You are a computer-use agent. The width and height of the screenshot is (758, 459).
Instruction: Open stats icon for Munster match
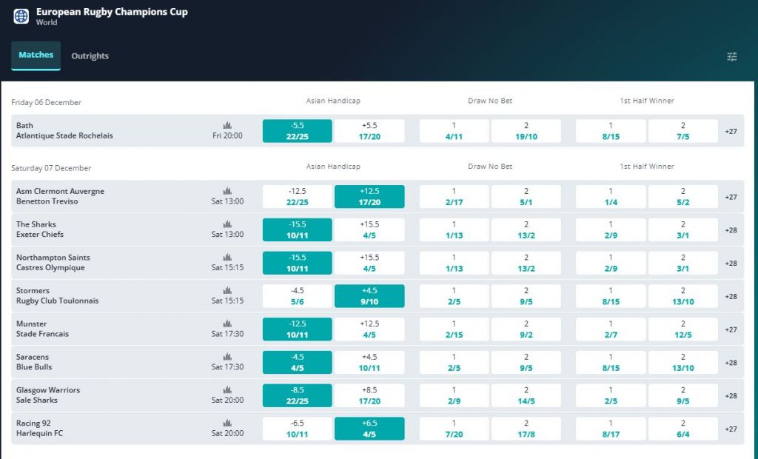click(227, 324)
